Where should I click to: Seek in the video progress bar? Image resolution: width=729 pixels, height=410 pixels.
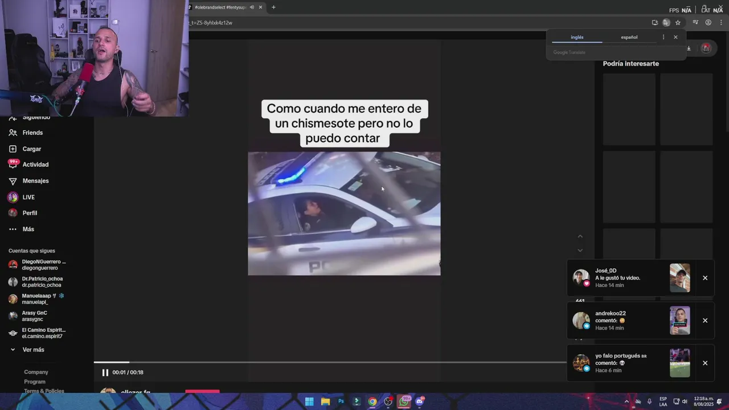pos(330,362)
